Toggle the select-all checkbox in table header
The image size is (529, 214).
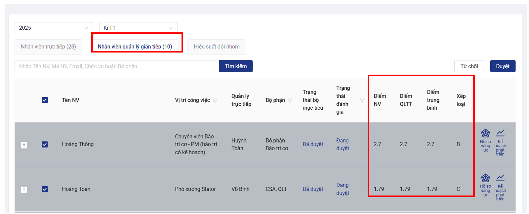point(45,100)
